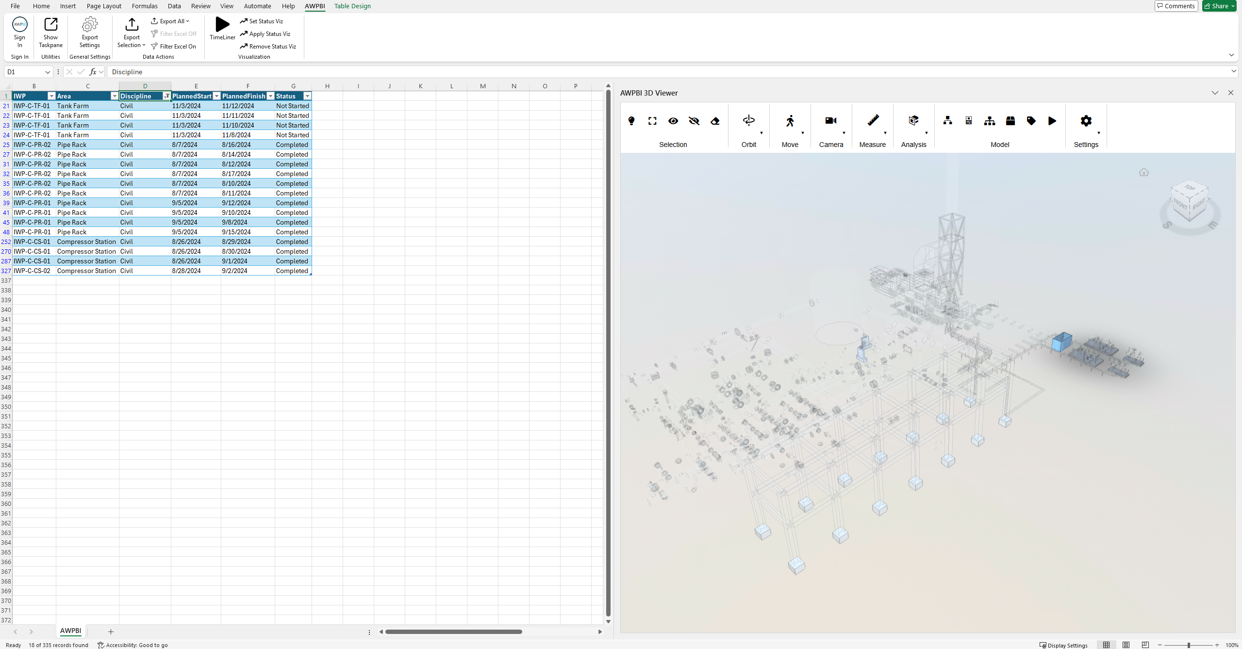Click Remove Status Viz
1242x649 pixels.
click(x=268, y=46)
